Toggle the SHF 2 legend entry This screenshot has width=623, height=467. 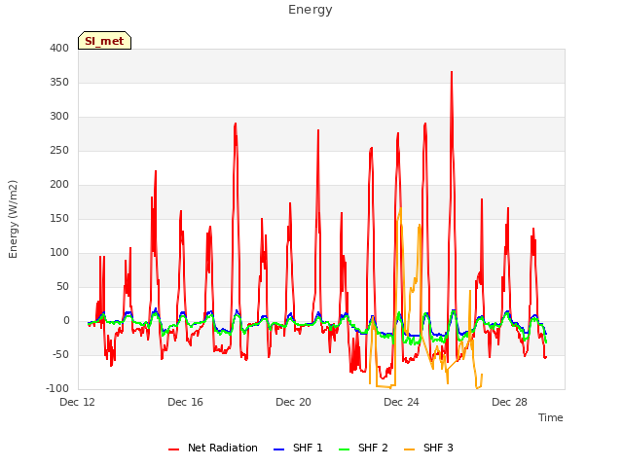click(363, 448)
